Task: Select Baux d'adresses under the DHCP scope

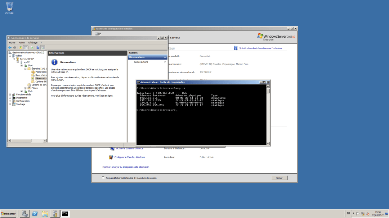Action: 40,75
